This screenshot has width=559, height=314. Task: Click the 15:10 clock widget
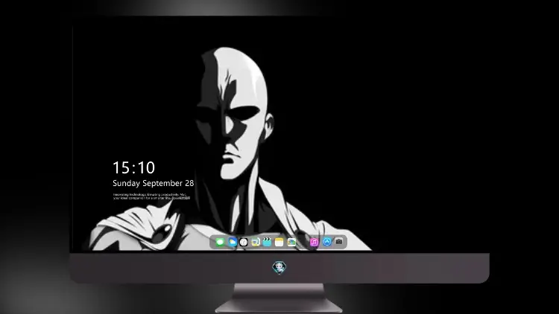134,167
